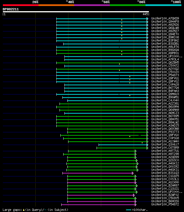
Task: Click the arrowhead ending the UniRef100_Q2GSC0 bar
Action: coord(137,160)
